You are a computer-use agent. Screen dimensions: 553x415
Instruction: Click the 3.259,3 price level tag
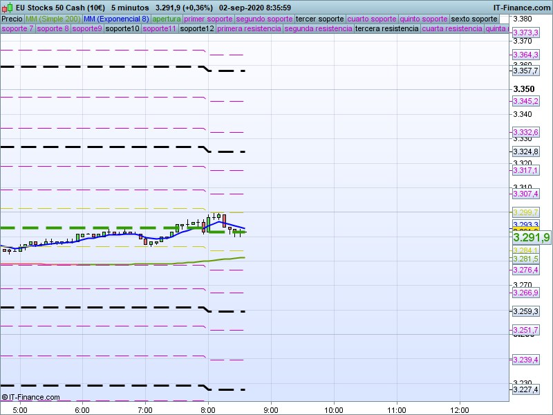point(525,312)
